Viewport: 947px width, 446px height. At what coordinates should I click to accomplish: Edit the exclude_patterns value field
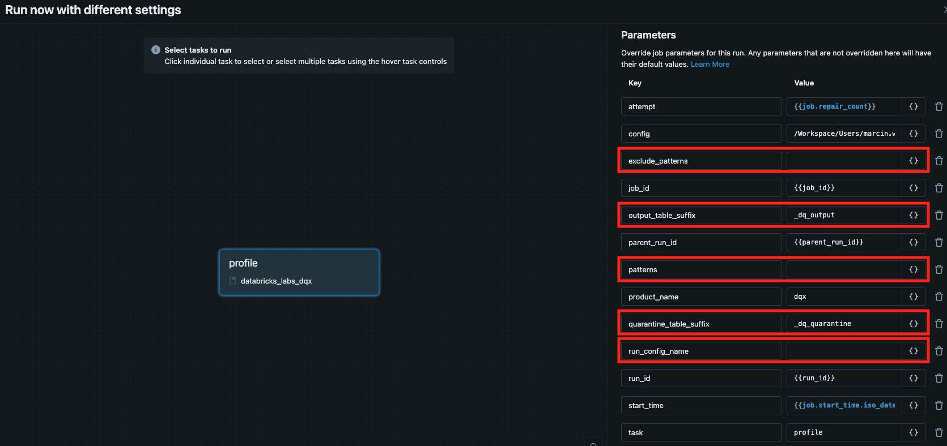coord(843,161)
